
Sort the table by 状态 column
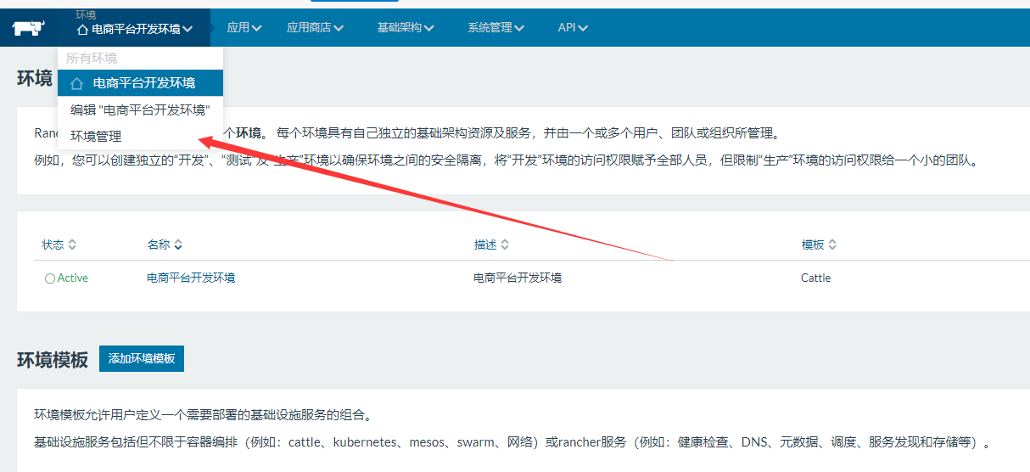59,244
